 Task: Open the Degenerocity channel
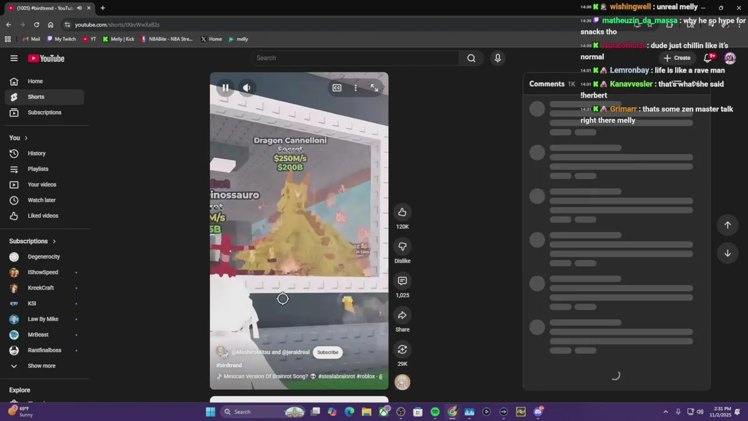pos(44,257)
